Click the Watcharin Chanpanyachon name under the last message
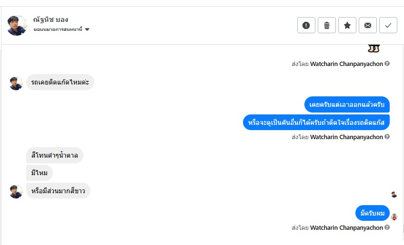 (346, 227)
